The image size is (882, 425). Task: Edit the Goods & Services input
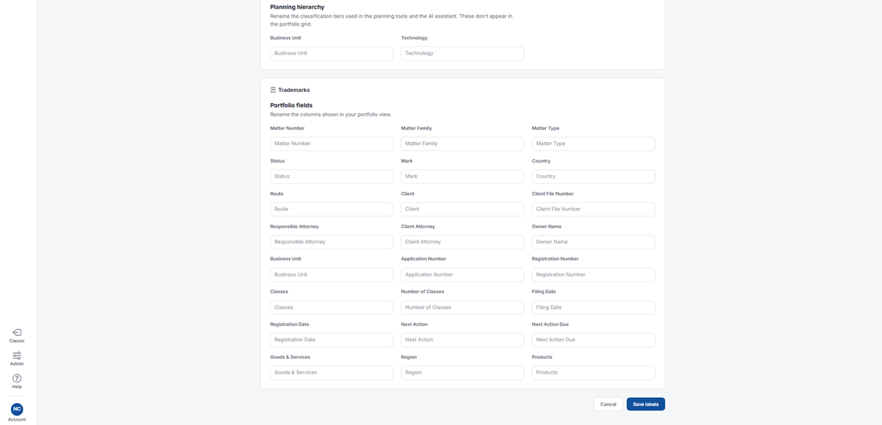pyautogui.click(x=331, y=373)
